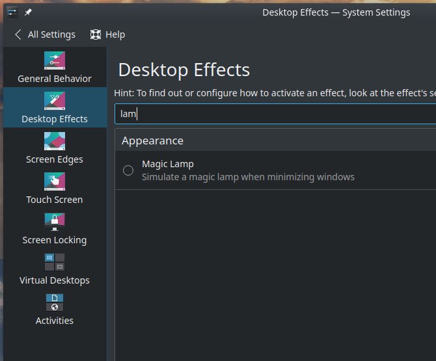Click the hint text about configuring effects
This screenshot has height=361, width=436.
(275, 93)
